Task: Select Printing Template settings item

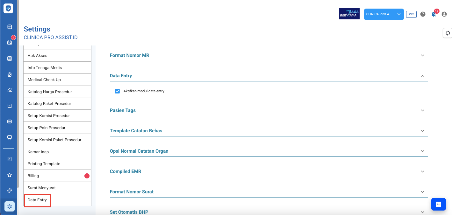Action: (57, 164)
